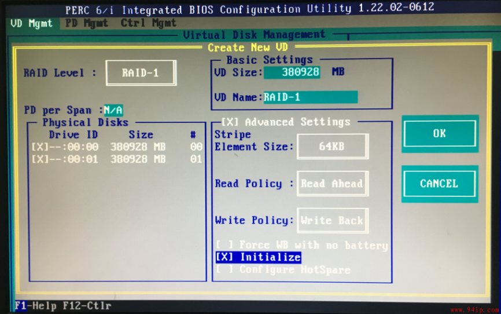Toggle the Initialize checkbox
The width and height of the screenshot is (501, 314).
tap(224, 257)
